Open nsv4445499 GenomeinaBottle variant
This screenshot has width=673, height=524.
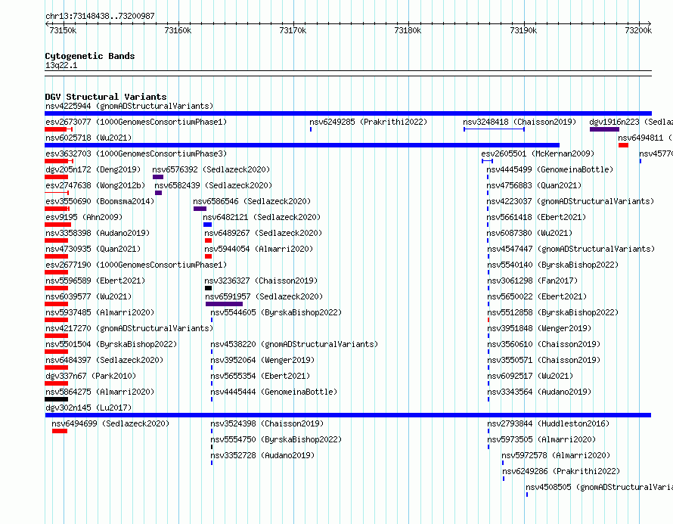click(550, 169)
